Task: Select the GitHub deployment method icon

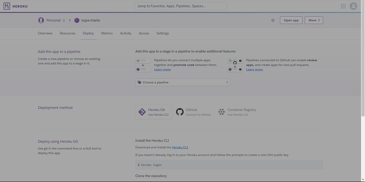Action: click(x=180, y=112)
